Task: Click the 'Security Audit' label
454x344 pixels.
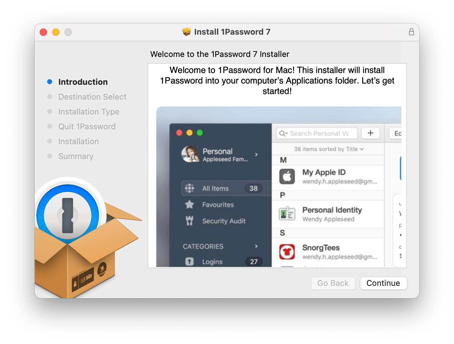Action: pos(224,221)
